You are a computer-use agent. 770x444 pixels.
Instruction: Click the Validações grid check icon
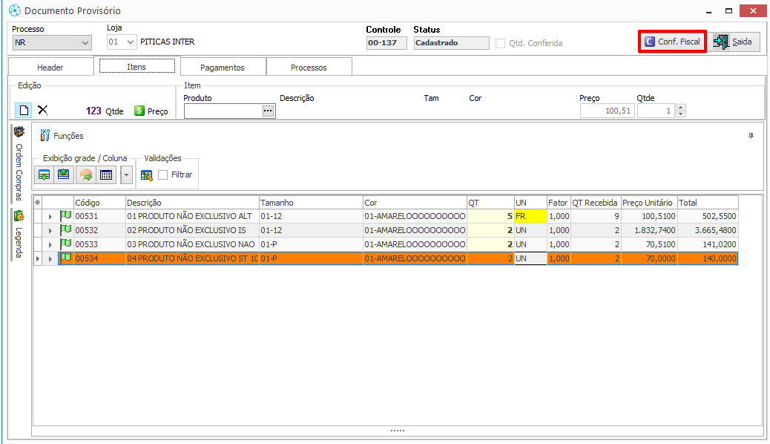click(147, 175)
